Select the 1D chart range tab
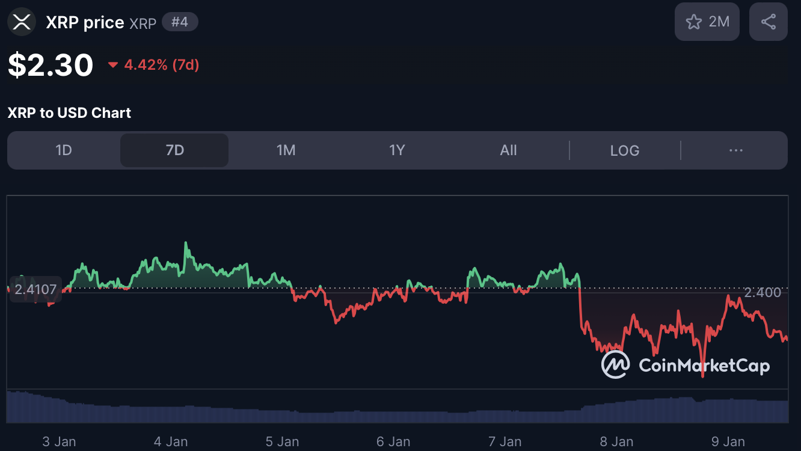 64,150
